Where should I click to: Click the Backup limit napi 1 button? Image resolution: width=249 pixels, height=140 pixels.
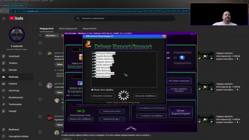112,119
